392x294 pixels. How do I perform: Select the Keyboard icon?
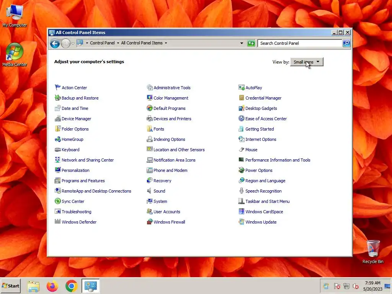click(58, 150)
